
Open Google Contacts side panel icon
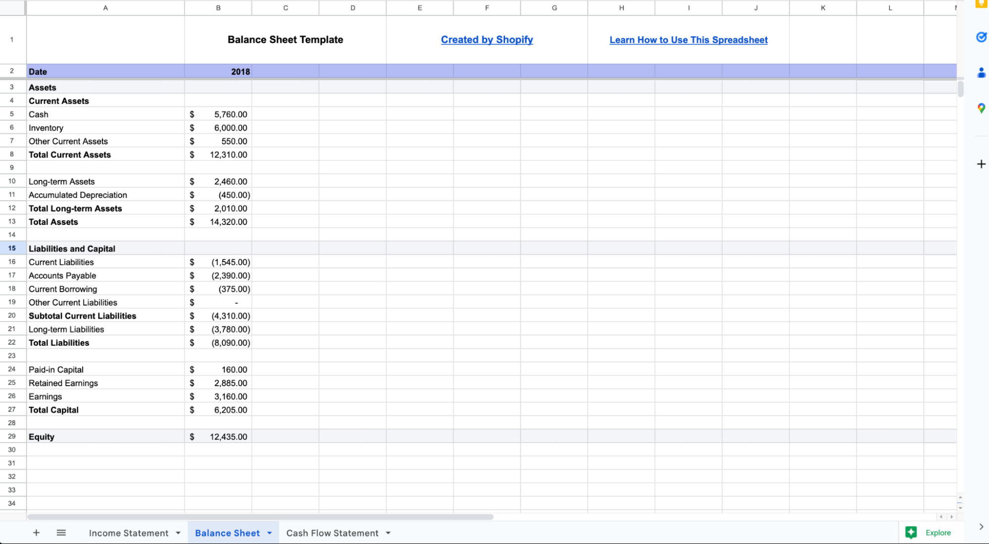981,73
